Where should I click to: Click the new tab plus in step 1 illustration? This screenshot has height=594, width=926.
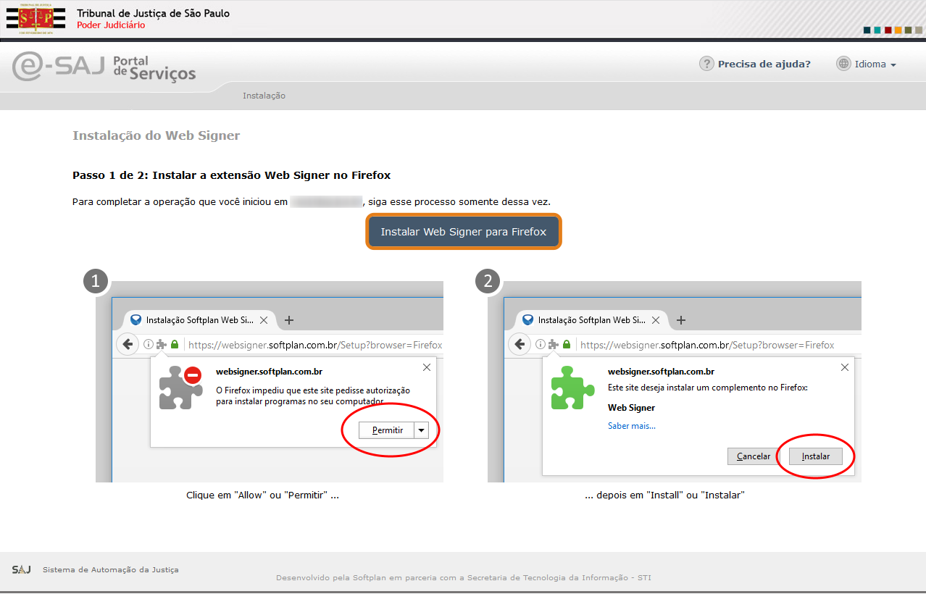[x=289, y=319]
